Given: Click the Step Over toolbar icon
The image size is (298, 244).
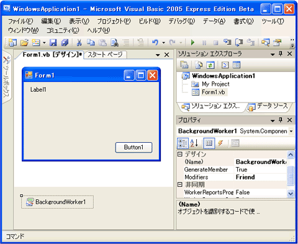Looking at the screenshot, I should pos(239,42).
